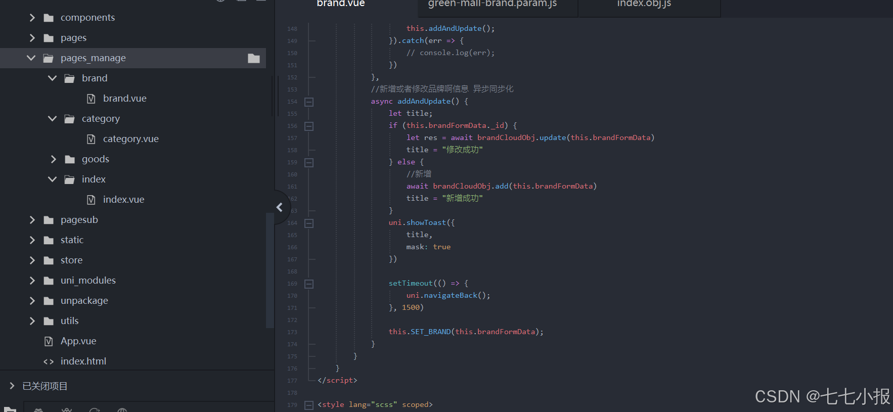Fold the addAndUpdate function at line 154

point(309,102)
